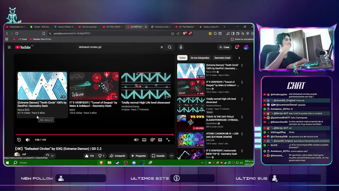Go back in browser history
Image resolution: width=339 pixels, height=191 pixels.
point(7,33)
